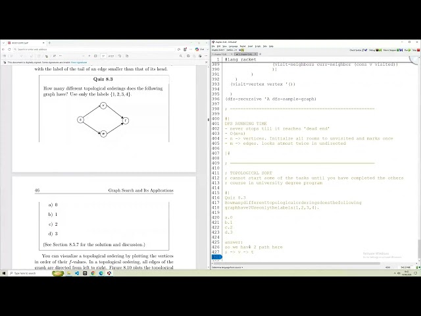
Task: Dismiss the digitally signed notification bar
Action: coord(206,63)
